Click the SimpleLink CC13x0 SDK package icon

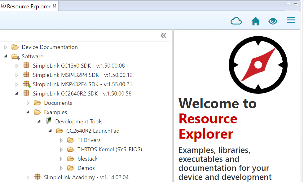coord(26,65)
